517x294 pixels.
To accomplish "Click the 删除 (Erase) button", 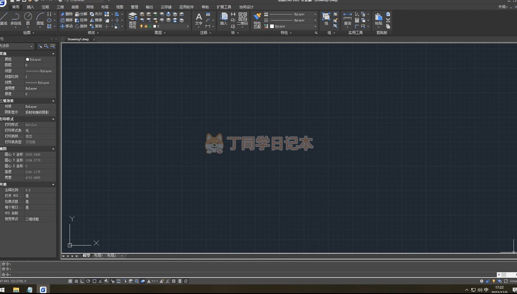I will (66, 14).
